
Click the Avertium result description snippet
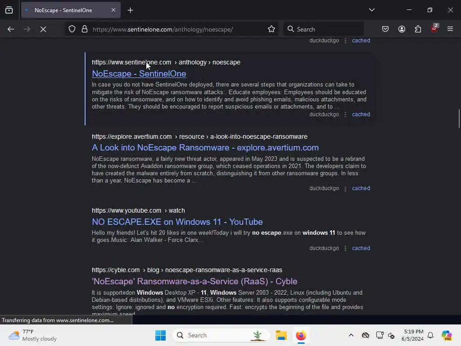point(229,170)
